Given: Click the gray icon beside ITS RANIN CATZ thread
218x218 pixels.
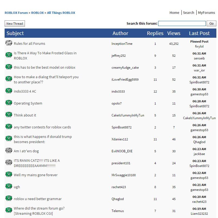Looking at the screenshot, I should coord(9,162).
